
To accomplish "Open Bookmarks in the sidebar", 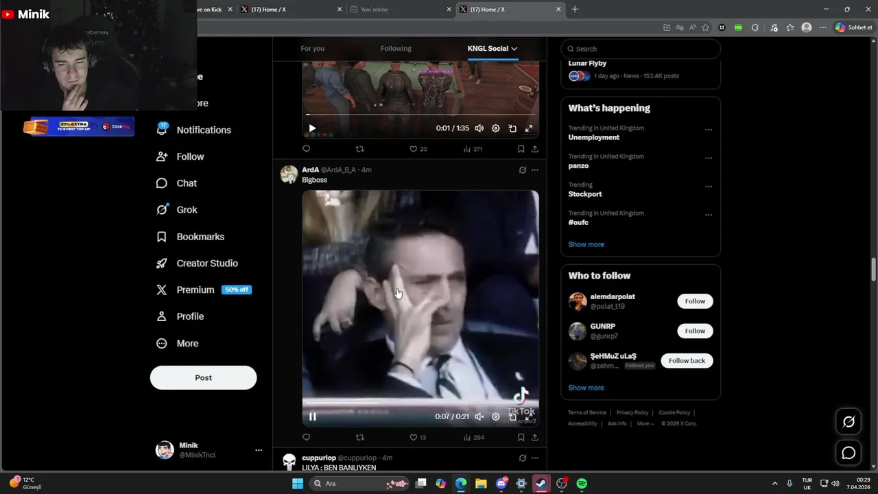I will (x=191, y=237).
